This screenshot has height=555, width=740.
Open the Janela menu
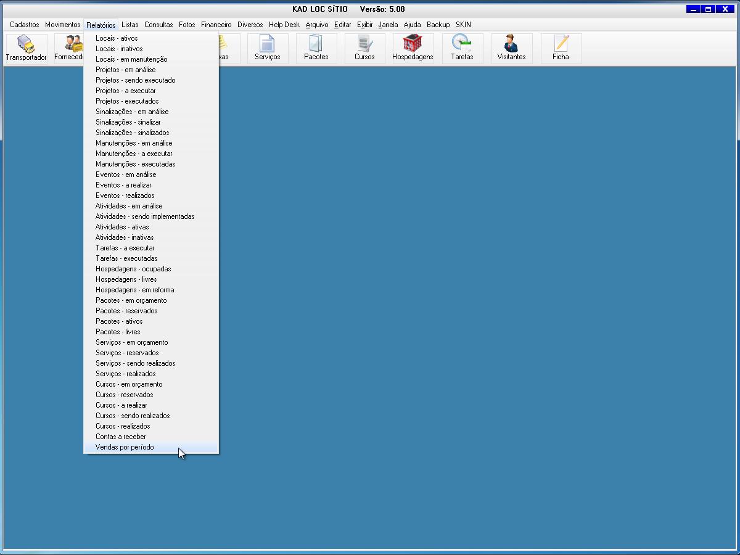[x=388, y=25]
